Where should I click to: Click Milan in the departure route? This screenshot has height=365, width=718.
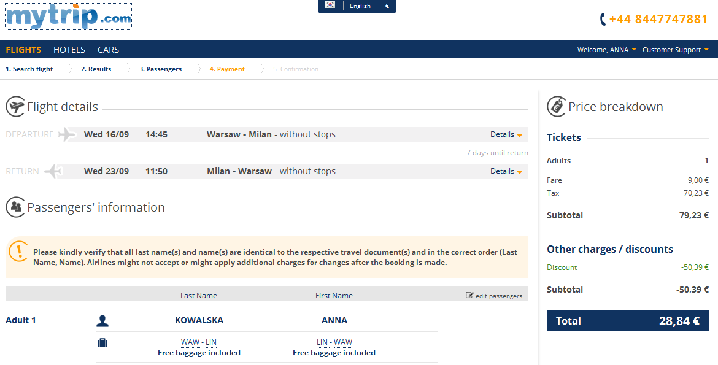click(261, 134)
